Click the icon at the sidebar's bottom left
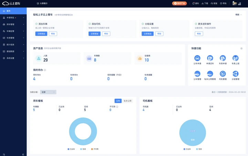Screen dimensions: 248x156 coord(4,154)
